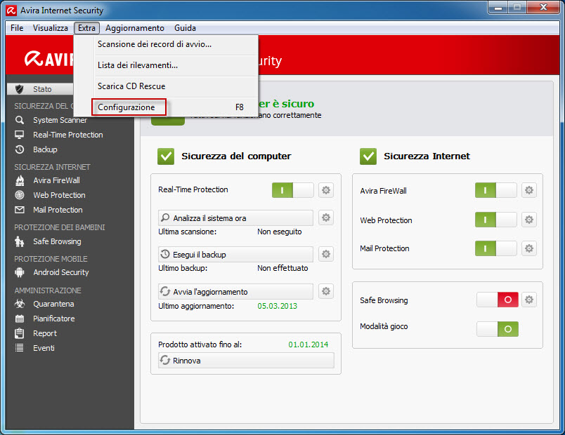Open settings gear next to Real-Time Protection toggle
This screenshot has width=565, height=435.
click(x=326, y=190)
